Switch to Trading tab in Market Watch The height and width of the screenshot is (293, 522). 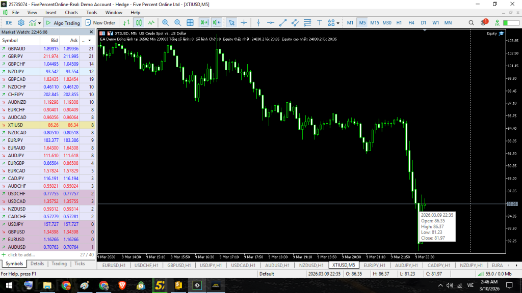pos(59,263)
